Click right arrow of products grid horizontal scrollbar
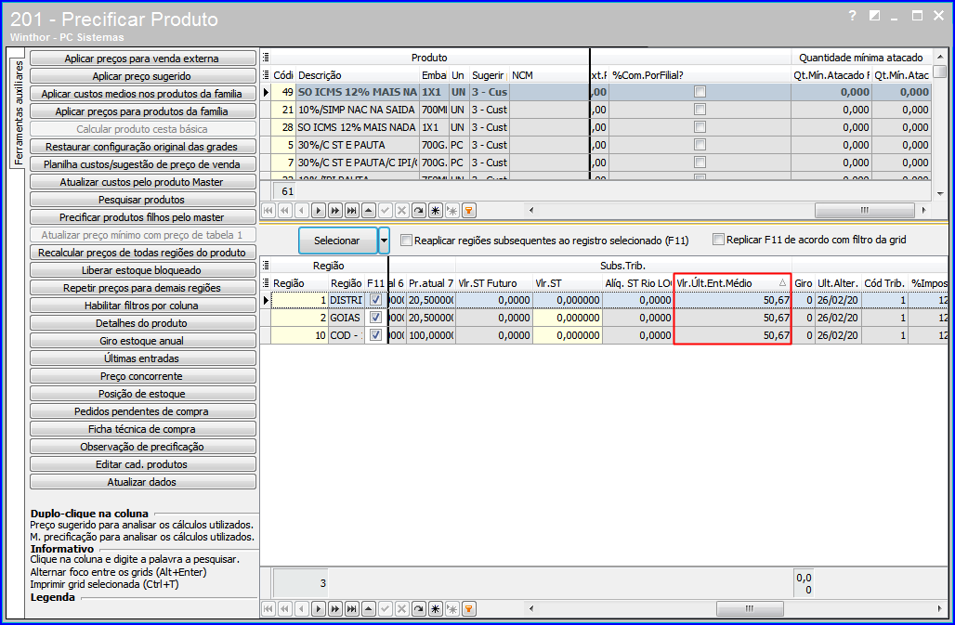The width and height of the screenshot is (955, 625). [924, 210]
